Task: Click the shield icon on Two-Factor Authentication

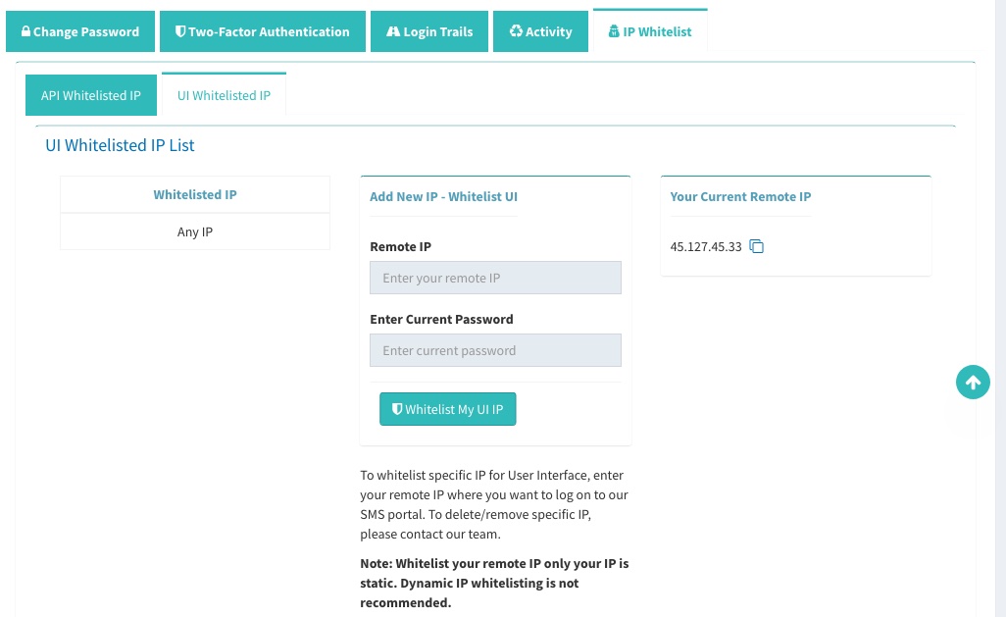Action: (180, 30)
